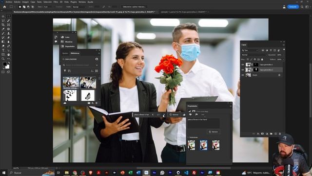Toggle lock all icon in Capas panel
The image size is (312, 176).
[262, 60]
